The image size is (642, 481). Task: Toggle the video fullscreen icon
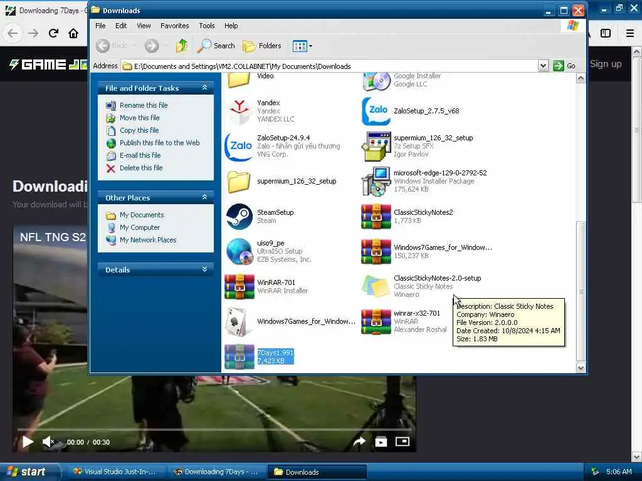(402, 442)
